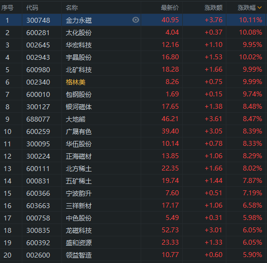Click the 10.11% change of 金力永磁
The height and width of the screenshot is (263, 267).
[251, 20]
